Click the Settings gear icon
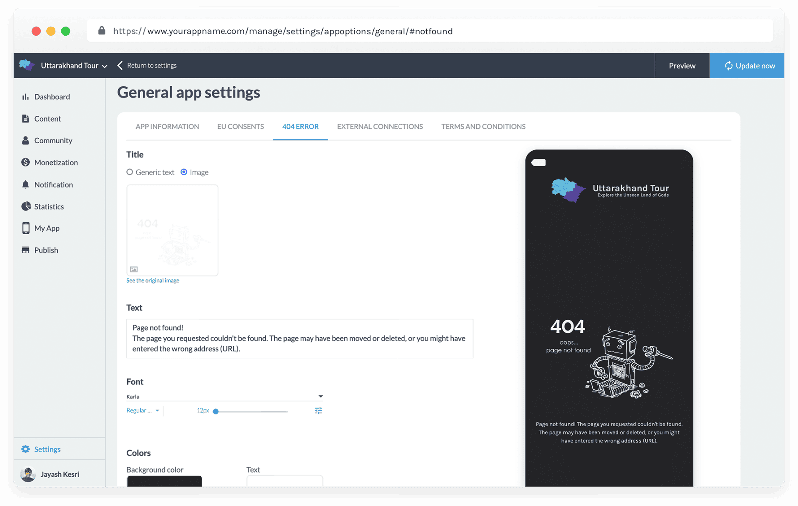The height and width of the screenshot is (506, 798). [x=25, y=449]
